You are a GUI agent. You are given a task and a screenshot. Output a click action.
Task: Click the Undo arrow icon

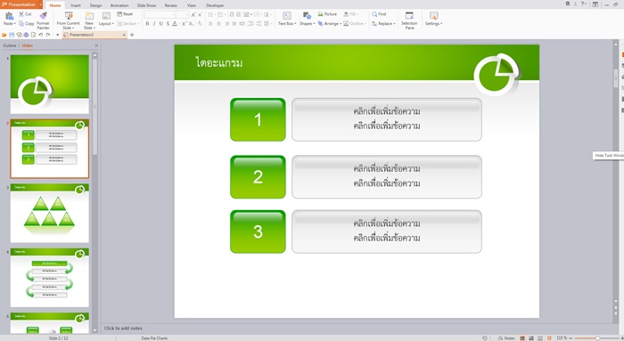tap(41, 35)
